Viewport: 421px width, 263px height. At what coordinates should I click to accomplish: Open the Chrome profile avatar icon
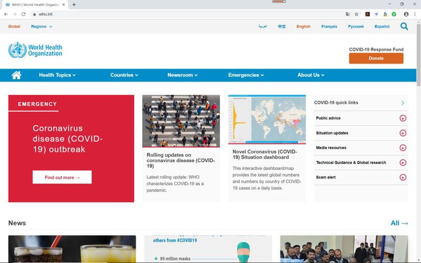click(x=406, y=14)
